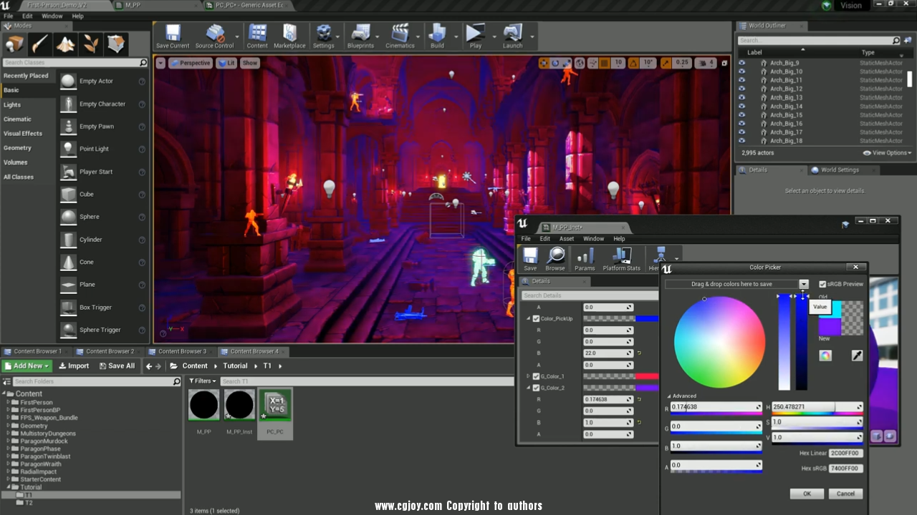This screenshot has width=917, height=515.
Task: Open Settings in main toolbar
Action: (323, 36)
